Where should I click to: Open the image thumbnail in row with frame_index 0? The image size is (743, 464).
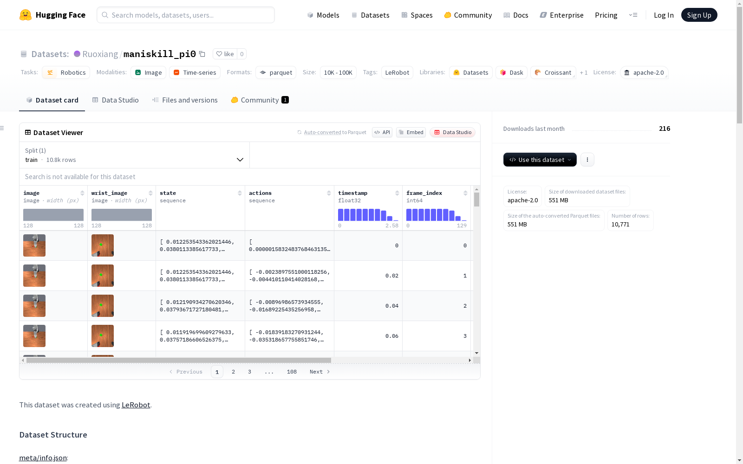[34, 245]
